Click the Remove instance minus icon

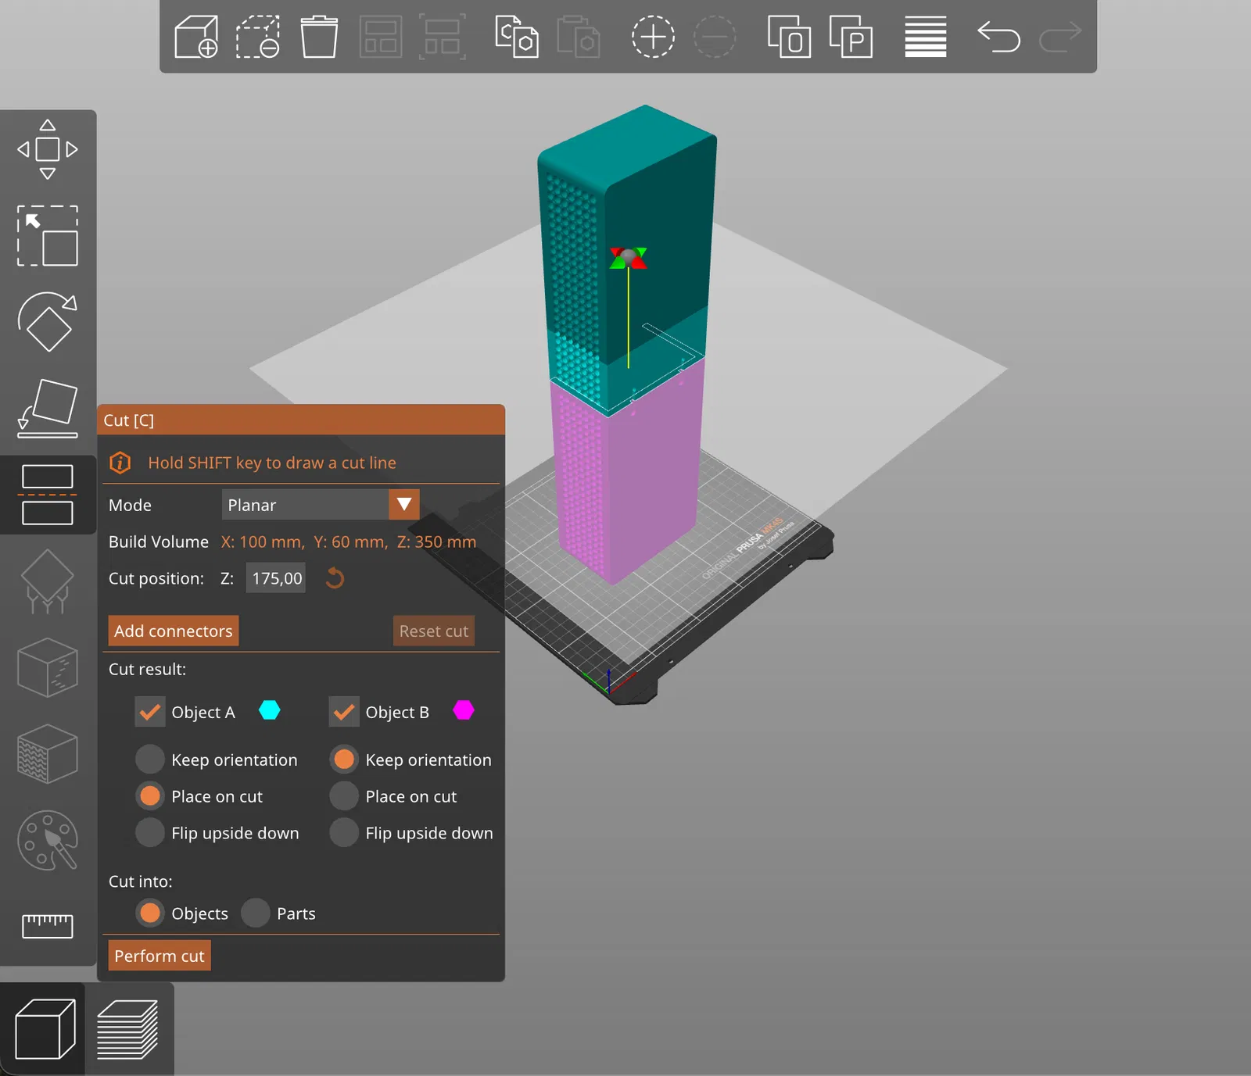pyautogui.click(x=715, y=37)
